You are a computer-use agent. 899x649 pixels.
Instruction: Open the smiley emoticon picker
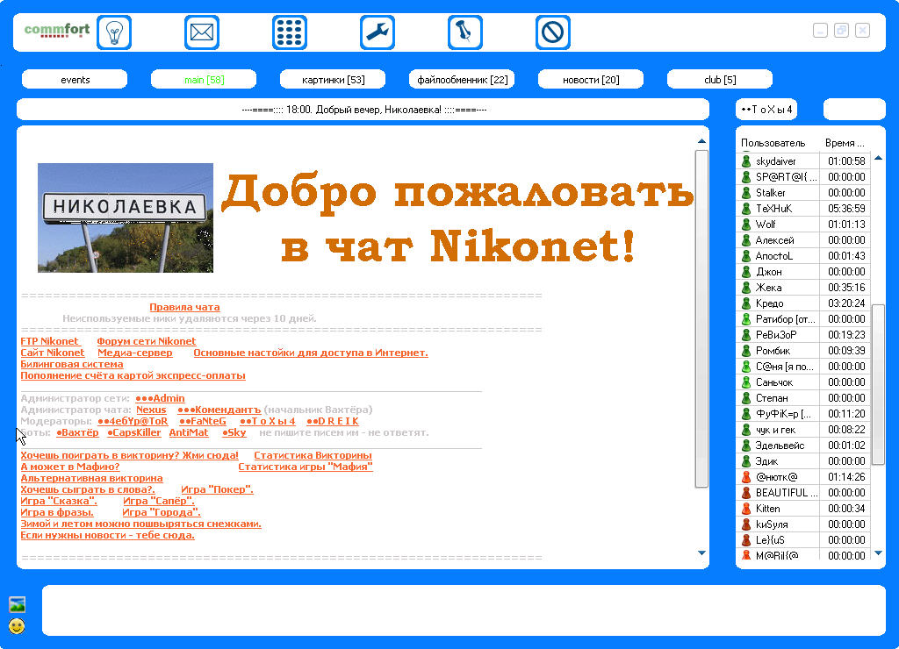17,626
